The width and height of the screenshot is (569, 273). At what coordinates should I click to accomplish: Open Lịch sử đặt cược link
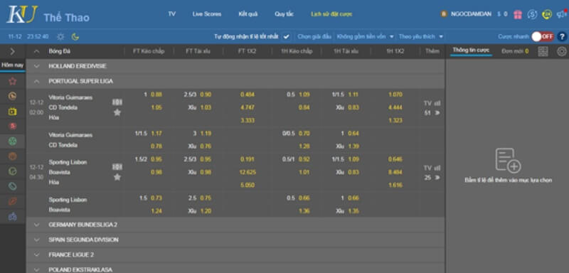click(331, 14)
